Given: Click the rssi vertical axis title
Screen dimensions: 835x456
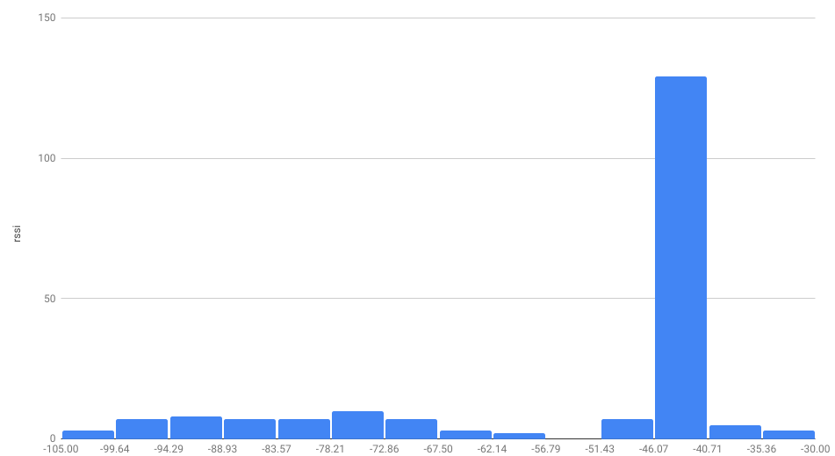Looking at the screenshot, I should [17, 234].
